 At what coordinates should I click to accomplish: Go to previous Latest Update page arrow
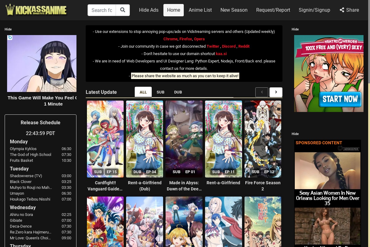coord(262,92)
